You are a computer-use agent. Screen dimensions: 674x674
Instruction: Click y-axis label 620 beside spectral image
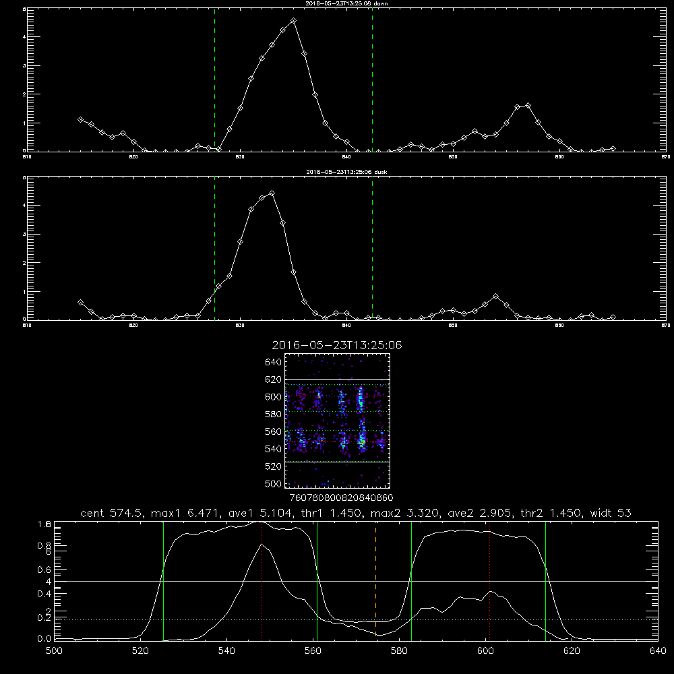[x=274, y=379]
